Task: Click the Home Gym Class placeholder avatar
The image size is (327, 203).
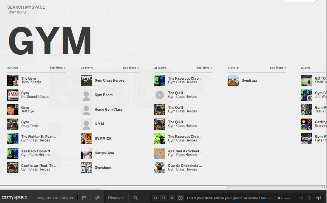Action: [x=86, y=109]
